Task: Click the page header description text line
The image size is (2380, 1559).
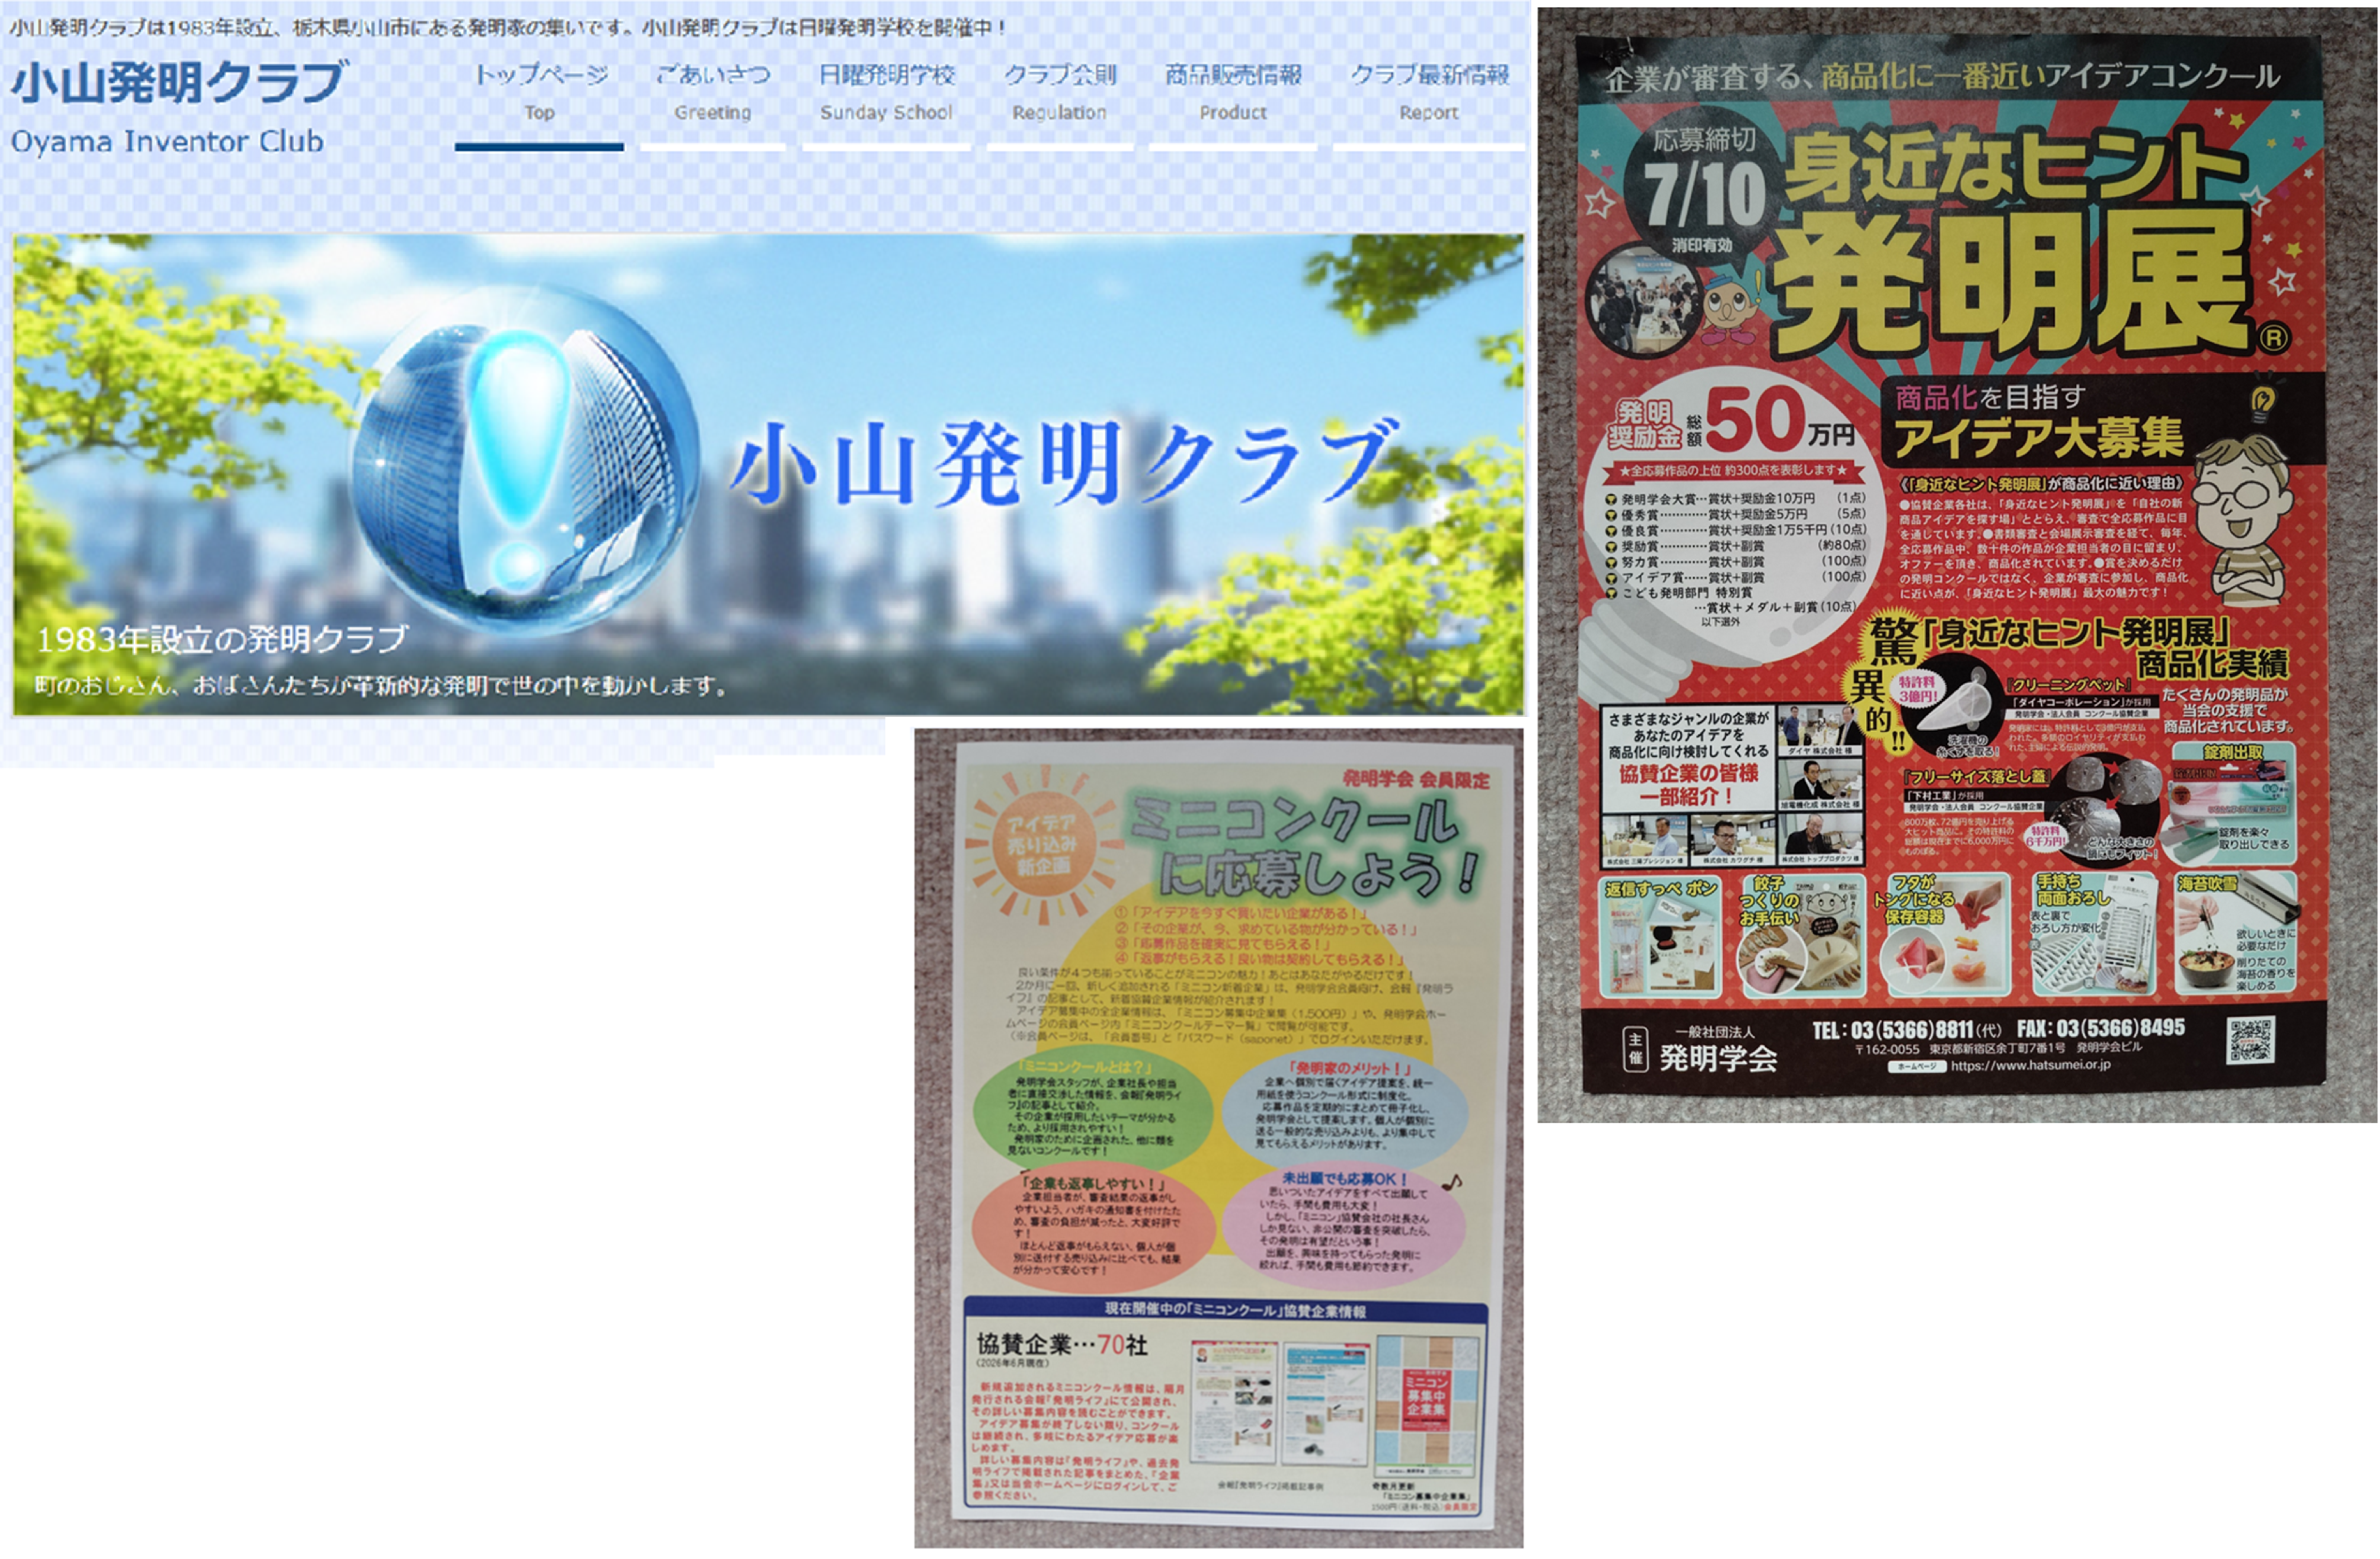Action: 508,28
